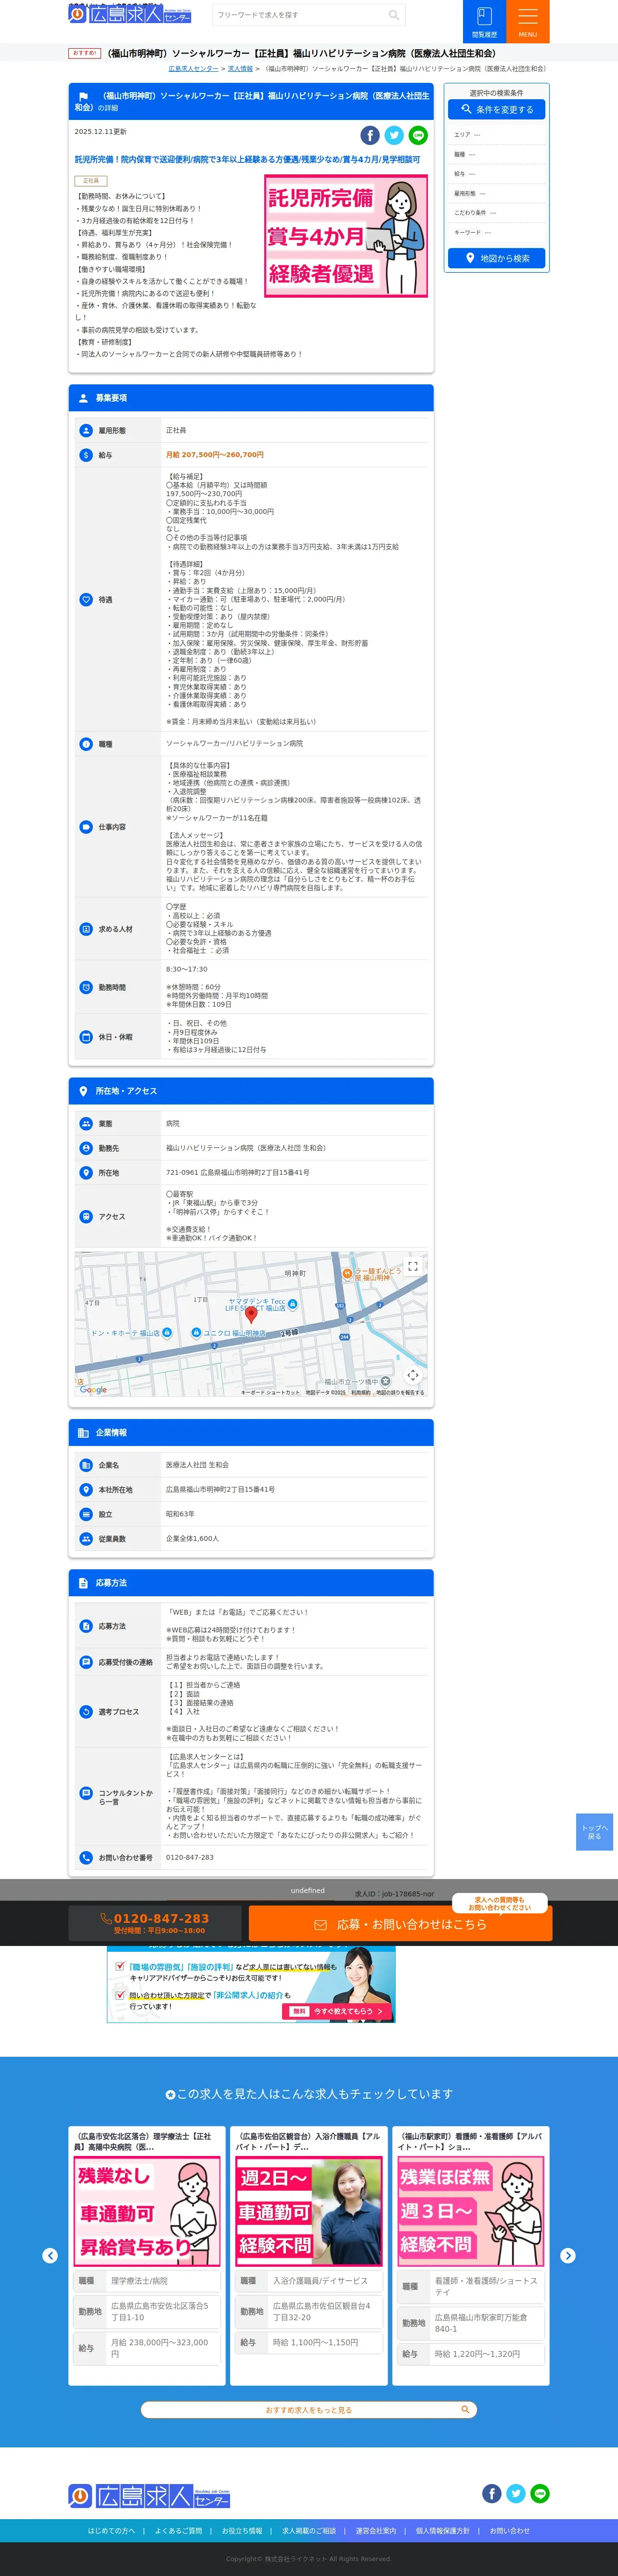Image resolution: width=618 pixels, height=2576 pixels.
Task: Open the footer お役立ち情報 link
Action: [x=242, y=2531]
